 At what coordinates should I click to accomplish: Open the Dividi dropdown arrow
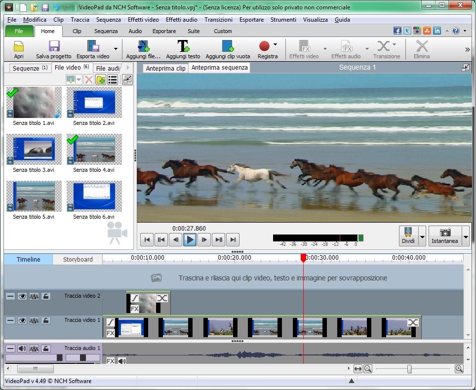[x=422, y=236]
